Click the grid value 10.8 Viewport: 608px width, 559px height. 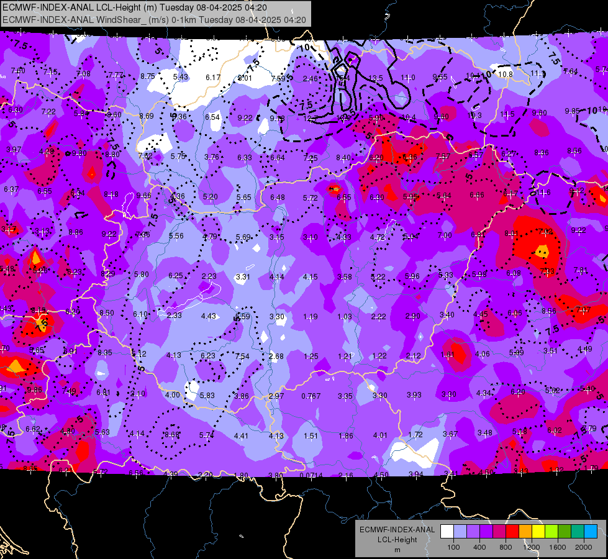tap(506, 74)
